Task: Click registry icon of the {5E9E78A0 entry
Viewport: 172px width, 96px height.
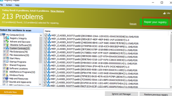Action: (x=49, y=59)
